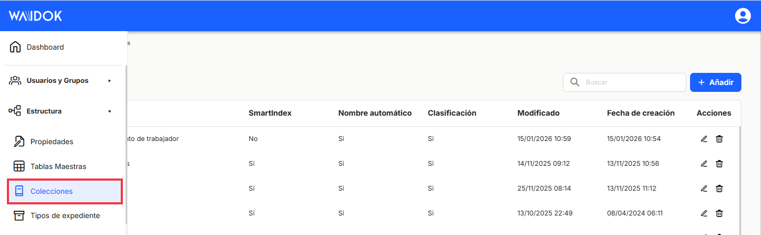Screen dimensions: 761x235
Task: Sort by the Modificado column header
Action: coord(538,113)
